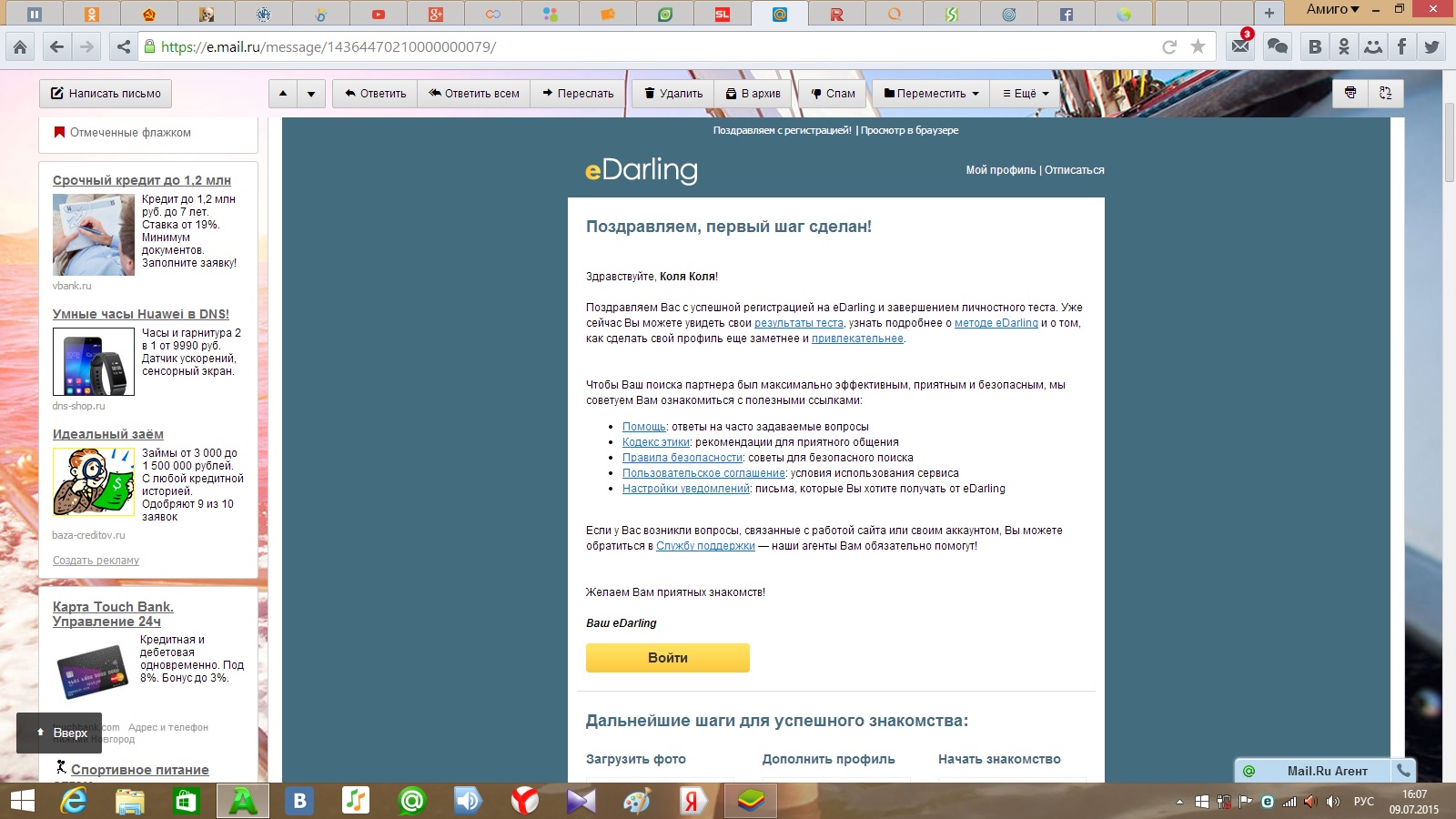Image resolution: width=1456 pixels, height=819 pixels.
Task: Switch to the SL browser tab
Action: 723,14
